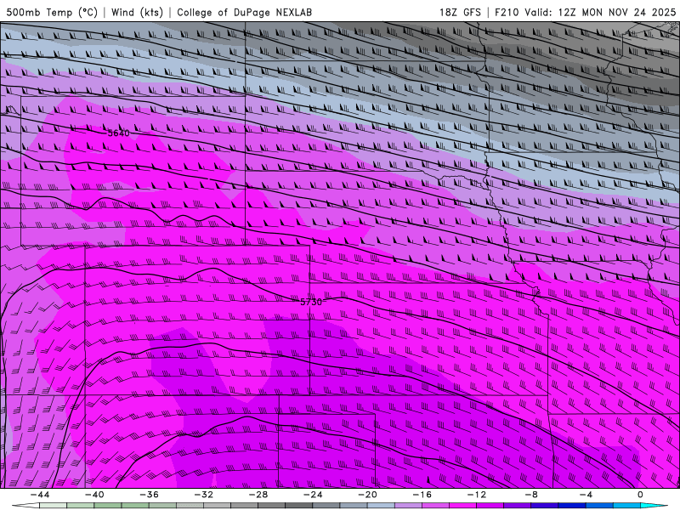680x510 pixels.
Task: Click the "College of DuPage NEXLAB" credit
Action: click(244, 12)
